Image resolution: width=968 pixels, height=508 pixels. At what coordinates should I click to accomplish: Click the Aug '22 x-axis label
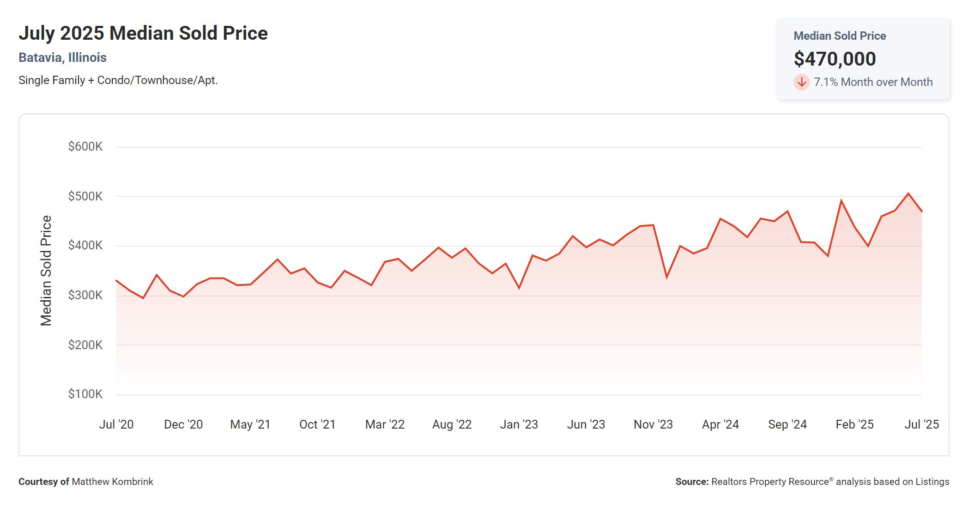452,424
